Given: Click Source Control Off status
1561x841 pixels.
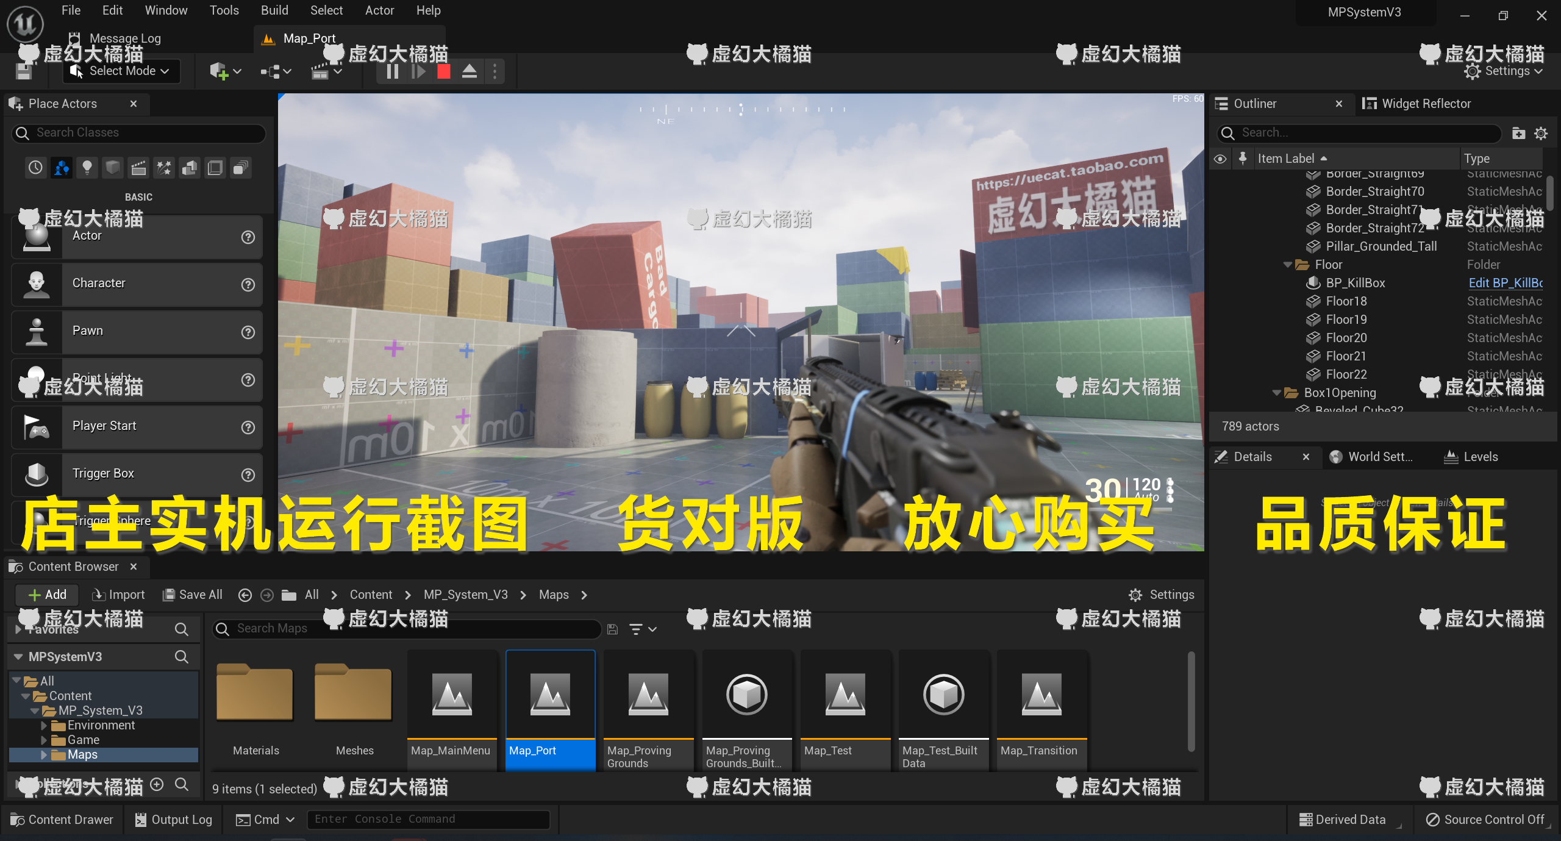Looking at the screenshot, I should coord(1485,819).
